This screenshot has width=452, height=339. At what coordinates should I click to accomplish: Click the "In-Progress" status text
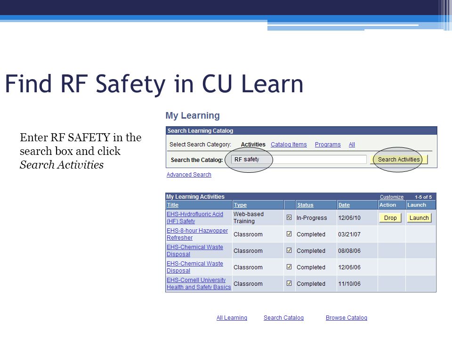coord(312,218)
